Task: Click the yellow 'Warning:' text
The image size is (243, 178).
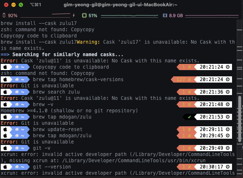Action: point(88,42)
